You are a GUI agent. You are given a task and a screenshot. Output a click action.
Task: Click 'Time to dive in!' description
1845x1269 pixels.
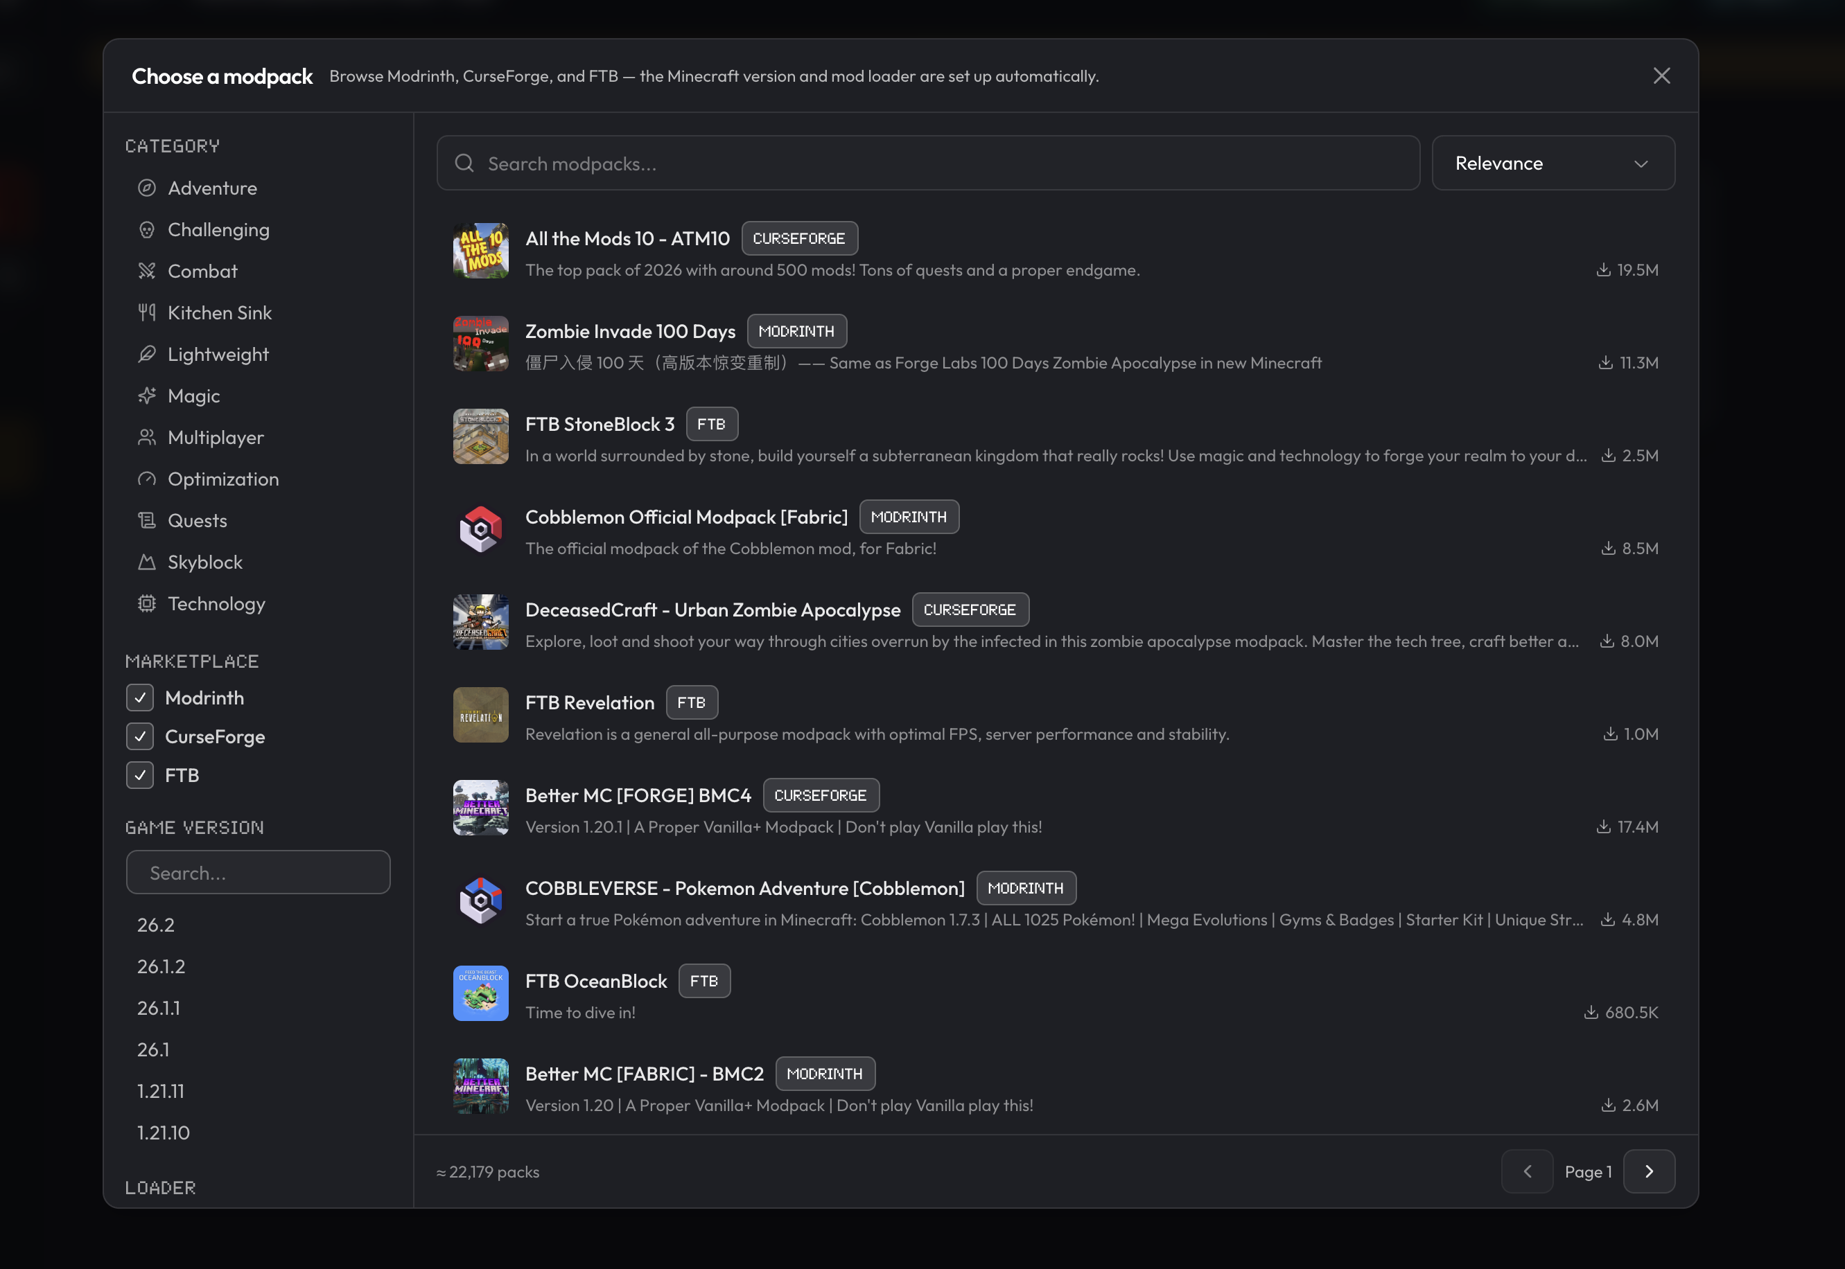tap(580, 1012)
